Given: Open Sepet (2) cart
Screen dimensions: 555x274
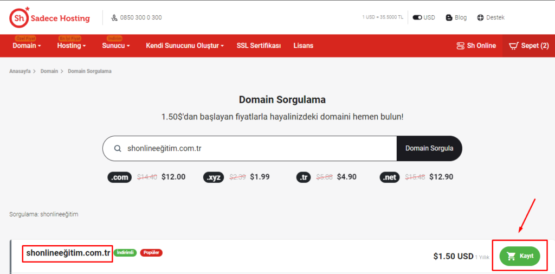Looking at the screenshot, I should coord(529,46).
